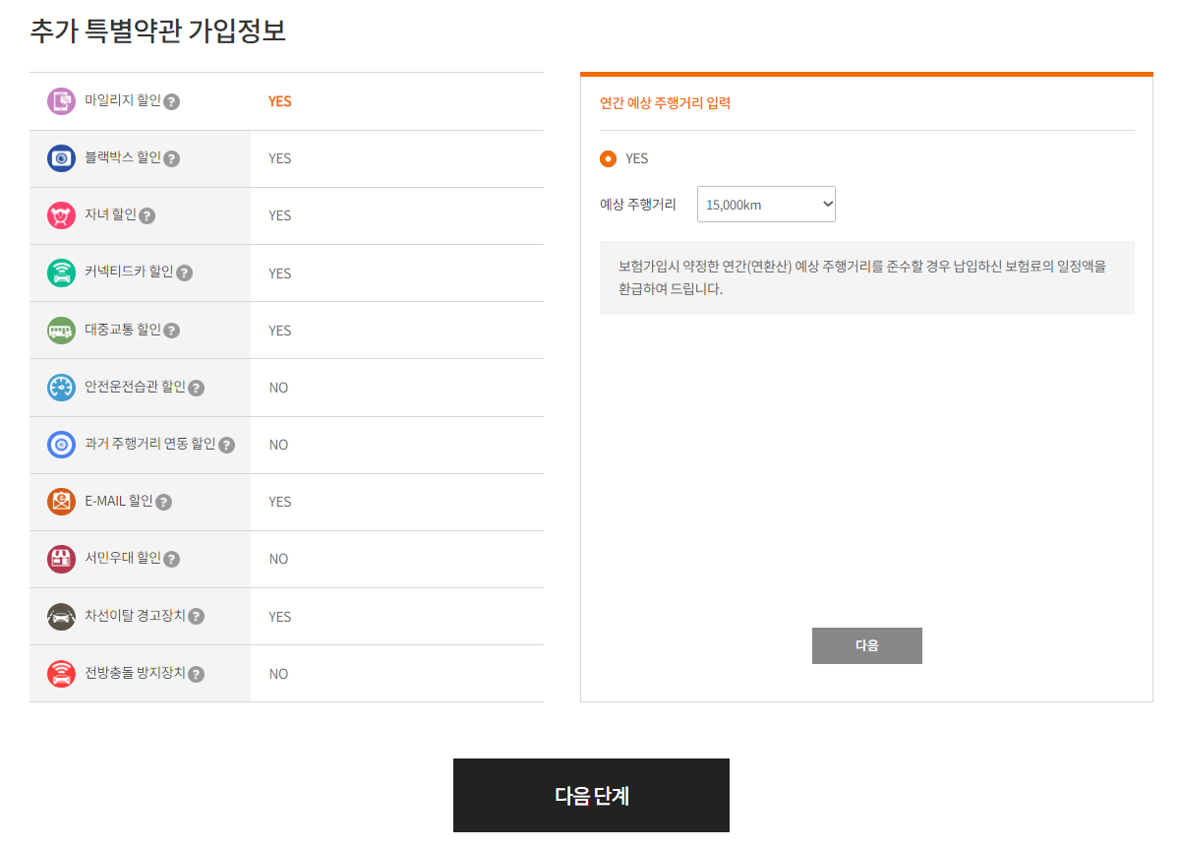
Task: Click NO value in 서민우대 할인 row
Action: (x=279, y=559)
